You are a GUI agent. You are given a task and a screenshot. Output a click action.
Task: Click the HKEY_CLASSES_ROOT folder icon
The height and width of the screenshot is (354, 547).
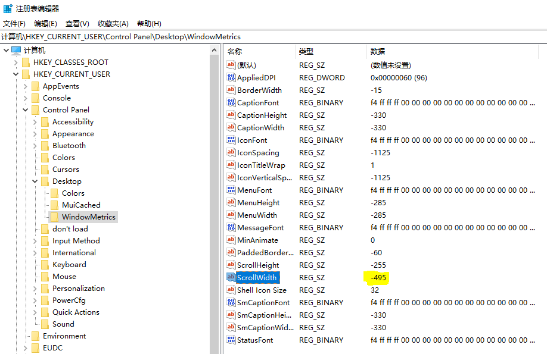point(26,62)
